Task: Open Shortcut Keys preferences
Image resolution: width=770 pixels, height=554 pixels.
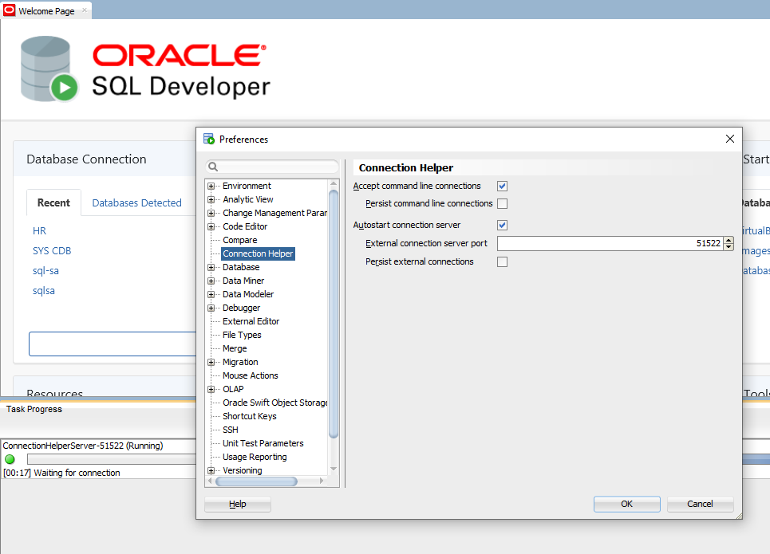Action: tap(250, 416)
